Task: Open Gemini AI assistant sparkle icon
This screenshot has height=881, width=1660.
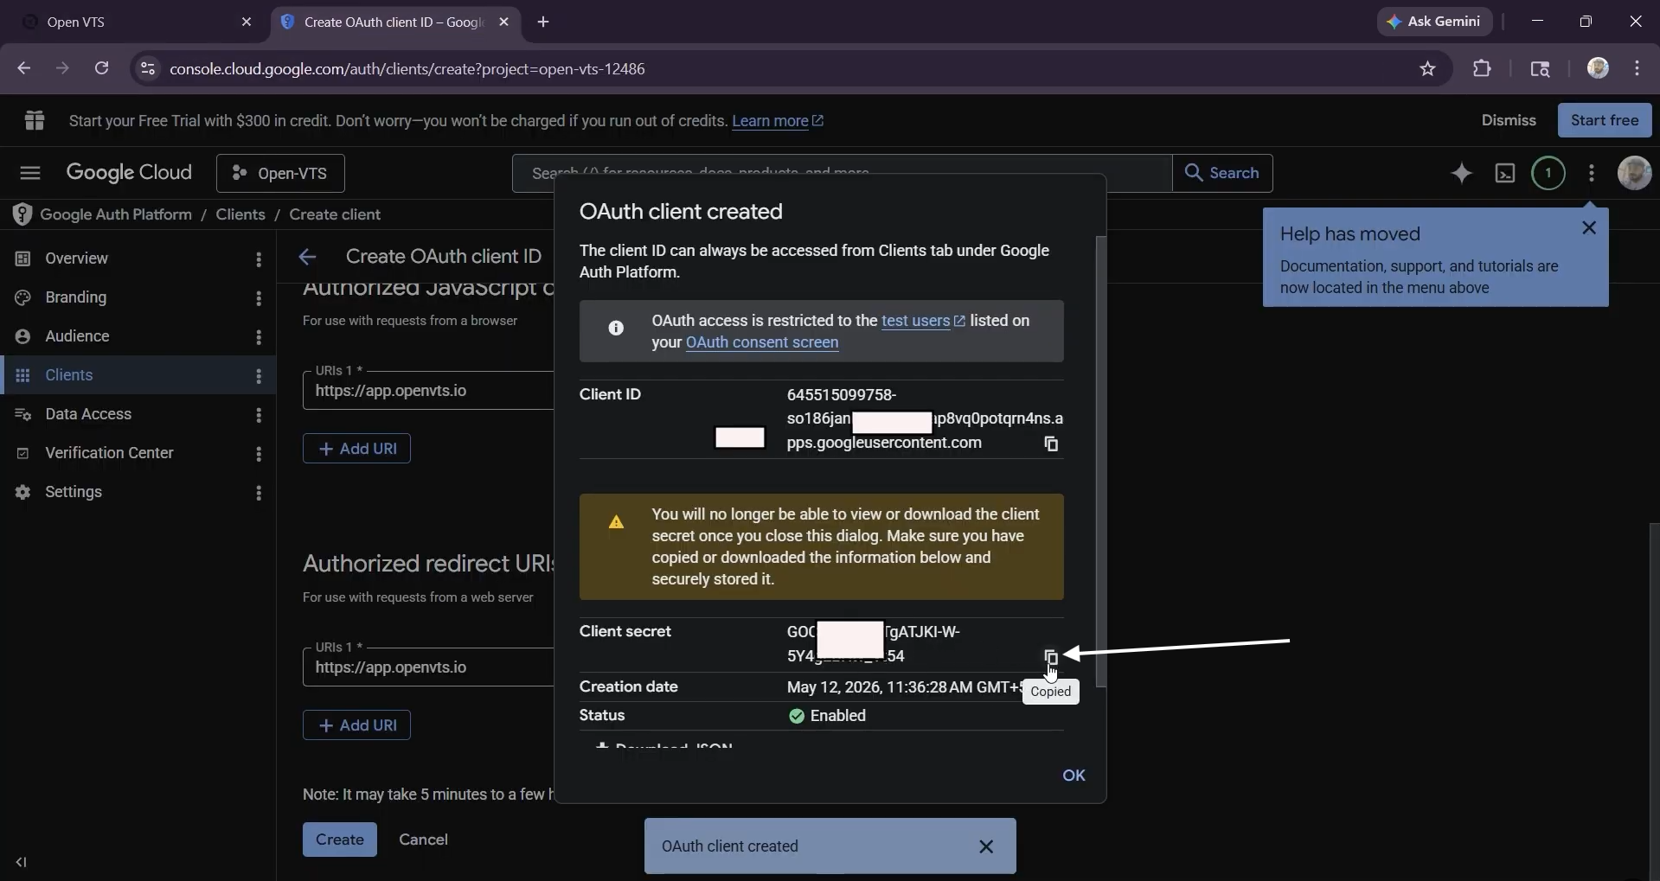Action: point(1461,173)
